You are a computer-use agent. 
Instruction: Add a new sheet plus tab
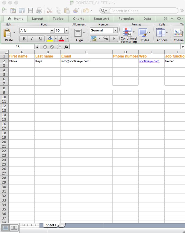62,225
